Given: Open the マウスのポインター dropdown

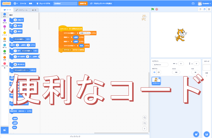Looking at the screenshot, I should [21, 70].
